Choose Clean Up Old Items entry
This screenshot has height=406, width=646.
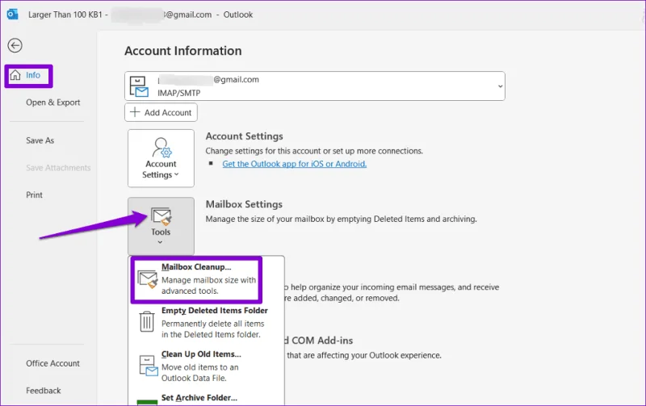point(206,366)
